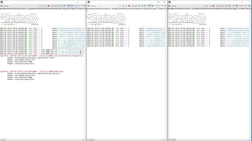Remove launch in the middle console window
The image size is (252, 141).
coord(123,6)
